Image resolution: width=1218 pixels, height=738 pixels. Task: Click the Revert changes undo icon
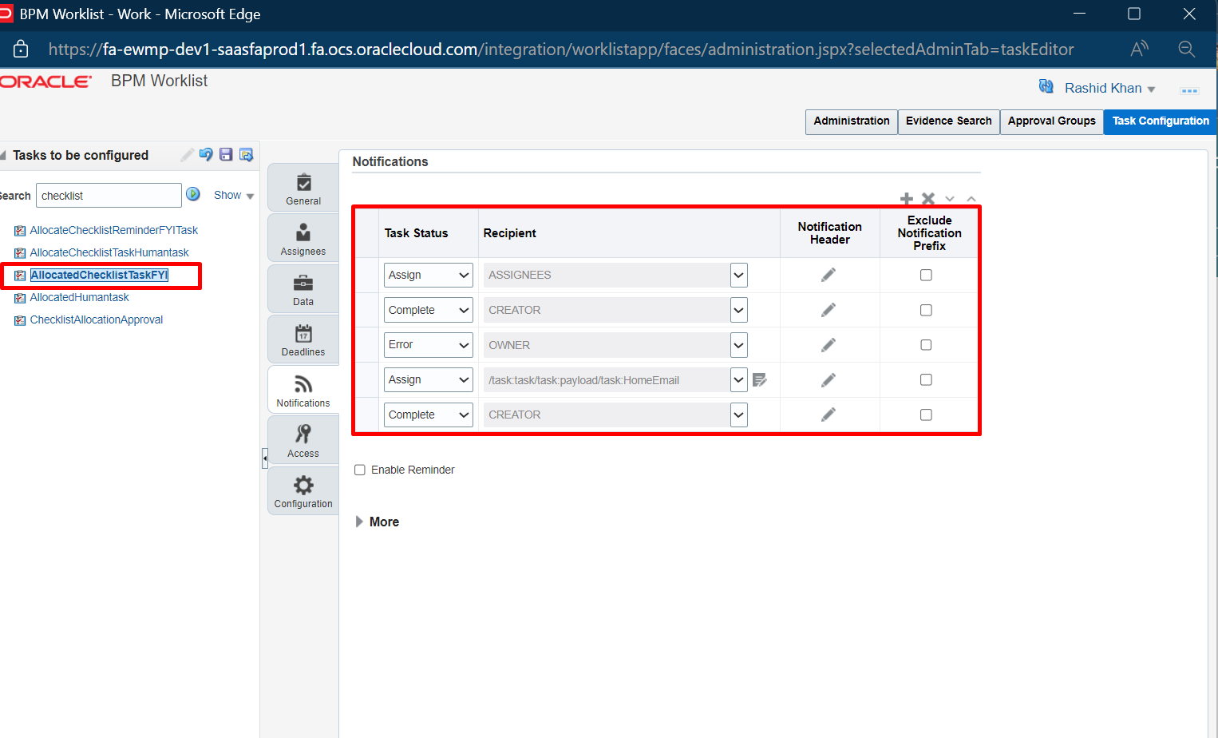coord(206,155)
